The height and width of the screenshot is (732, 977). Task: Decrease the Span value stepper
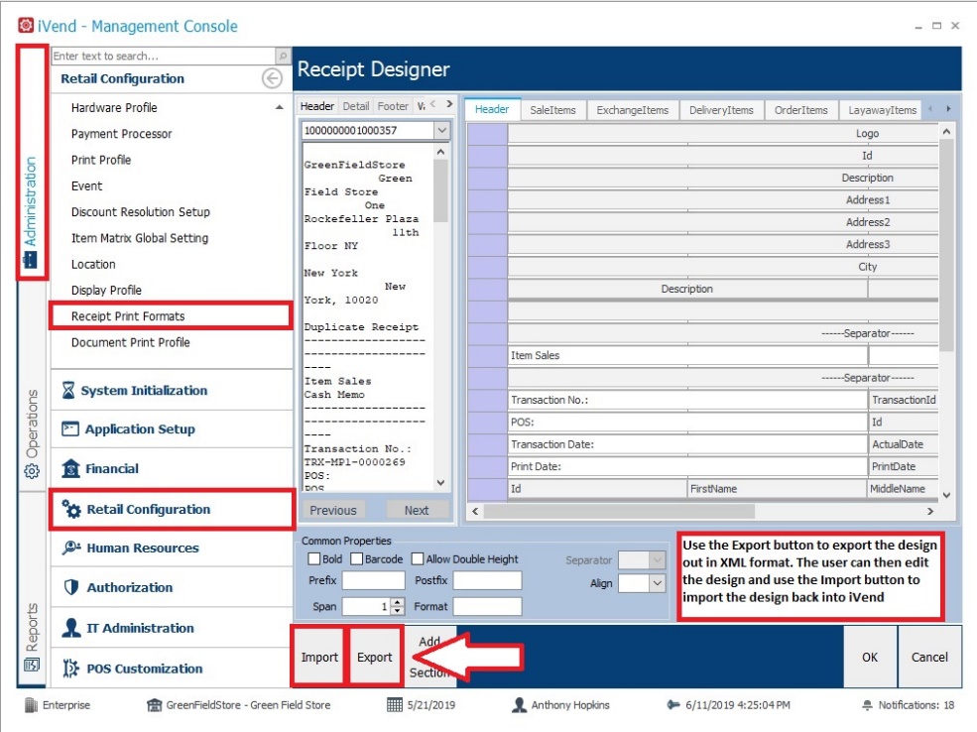click(x=398, y=611)
